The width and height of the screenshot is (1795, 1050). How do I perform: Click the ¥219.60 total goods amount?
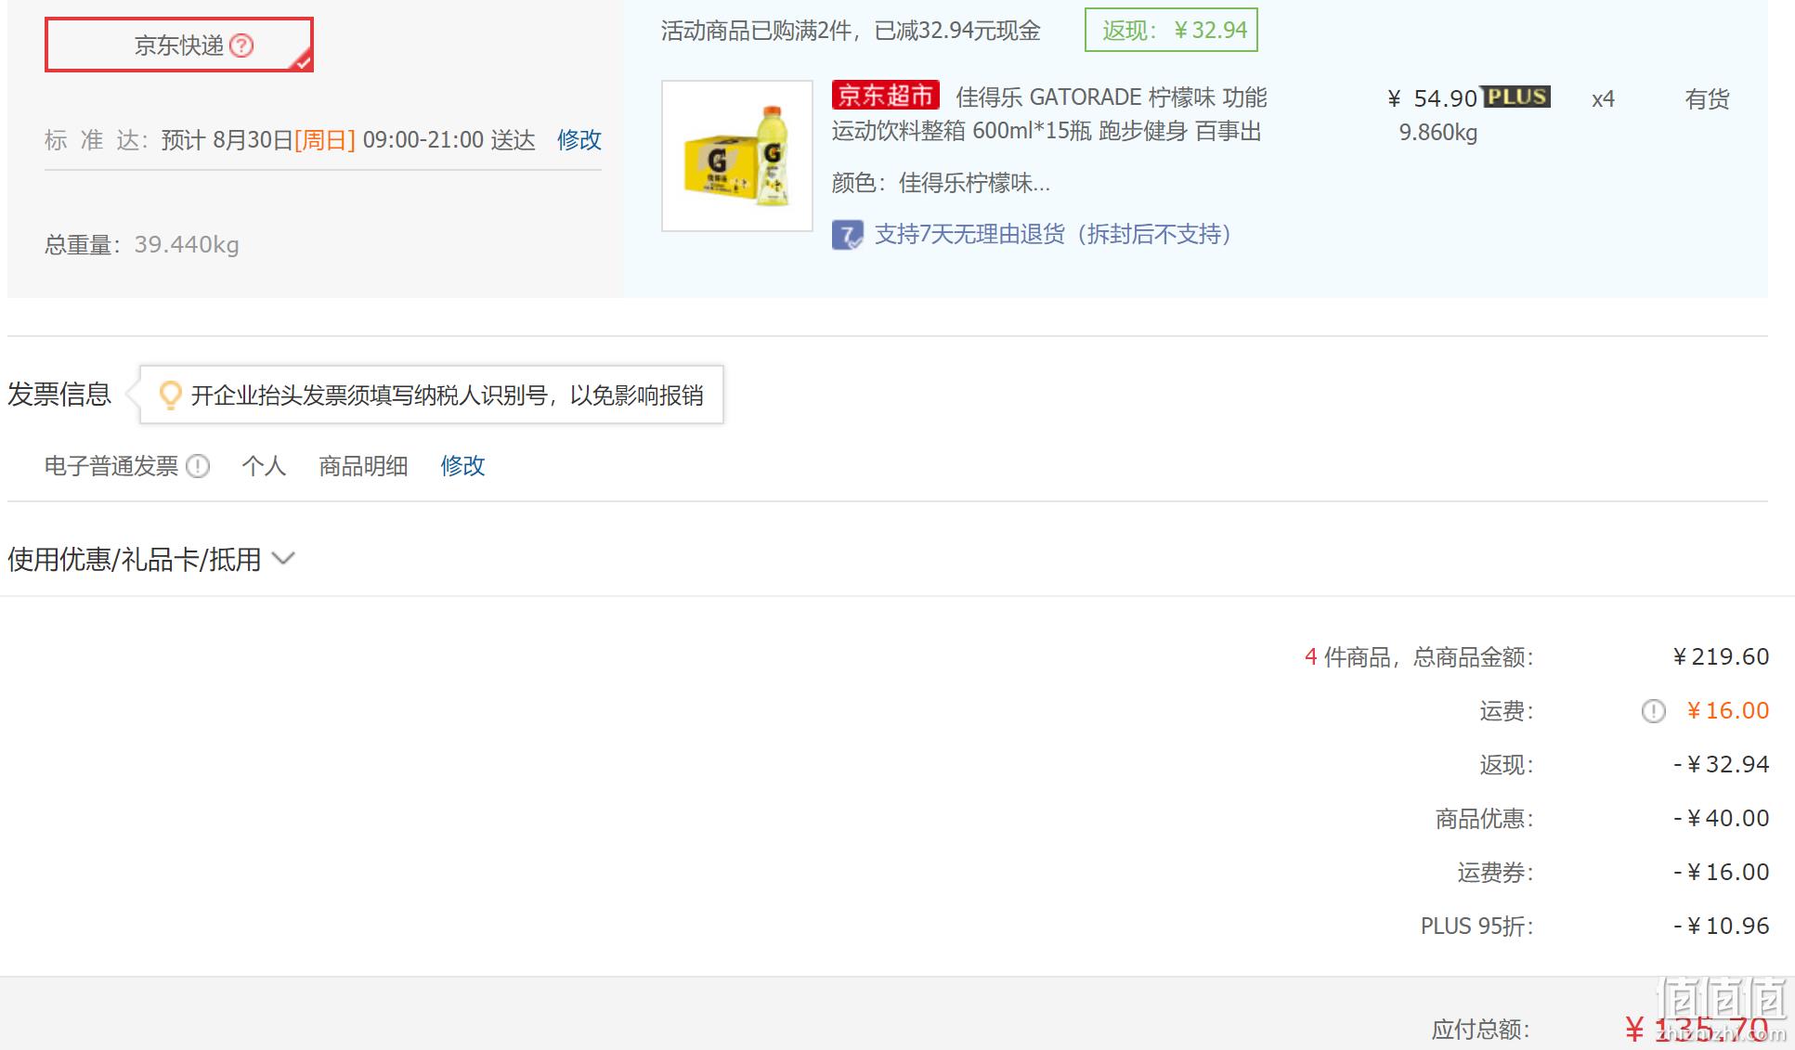point(1721,657)
